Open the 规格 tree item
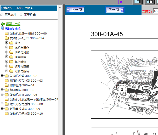Screen dimensions: 158x135 click(18, 43)
